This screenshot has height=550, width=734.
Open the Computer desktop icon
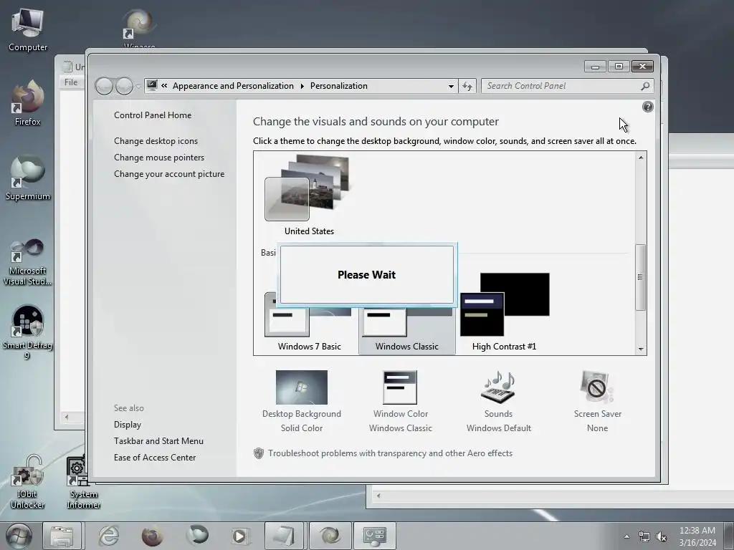click(28, 30)
